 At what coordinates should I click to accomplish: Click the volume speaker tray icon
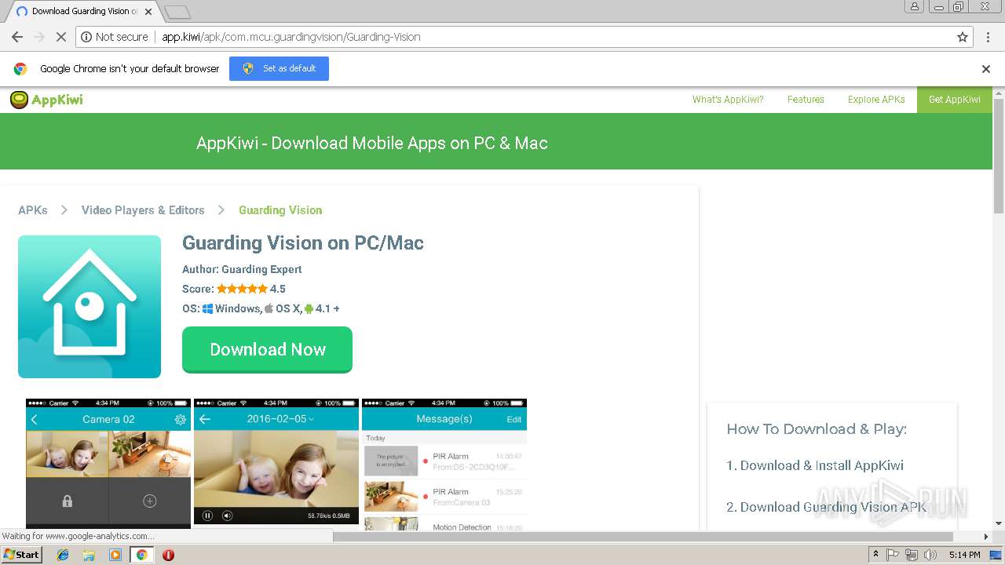click(x=930, y=555)
